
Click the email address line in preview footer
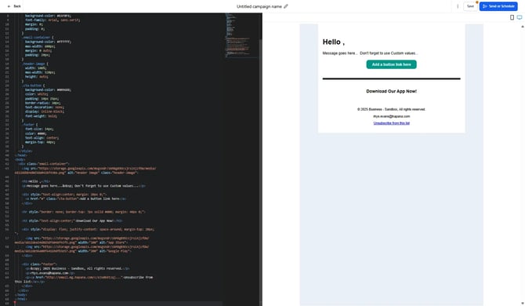[x=392, y=116]
